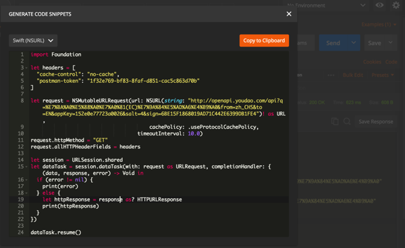Collapse the if block fold at line 16
405x248 pixels.
point(26,180)
